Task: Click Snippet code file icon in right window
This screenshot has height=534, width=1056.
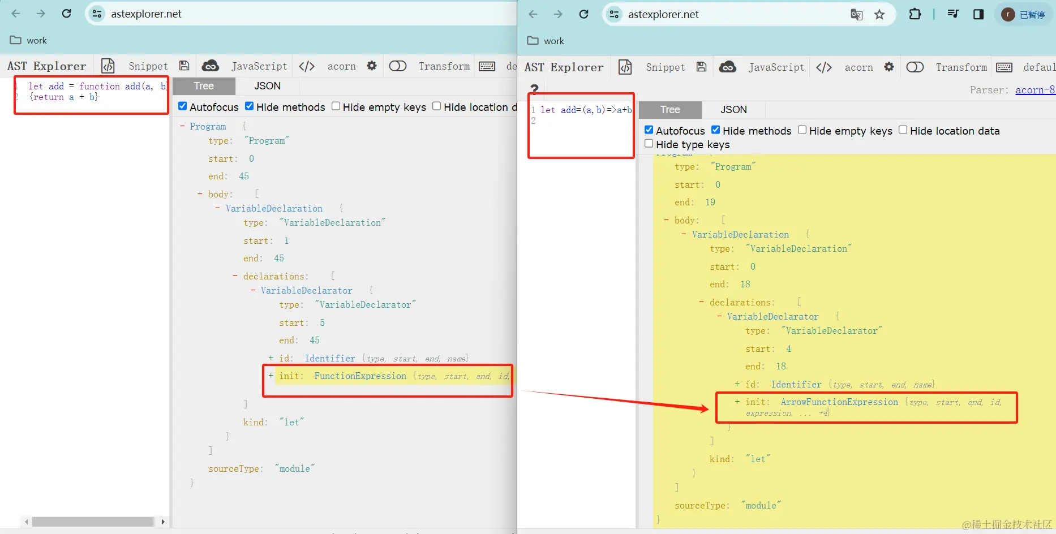Action: coord(625,67)
